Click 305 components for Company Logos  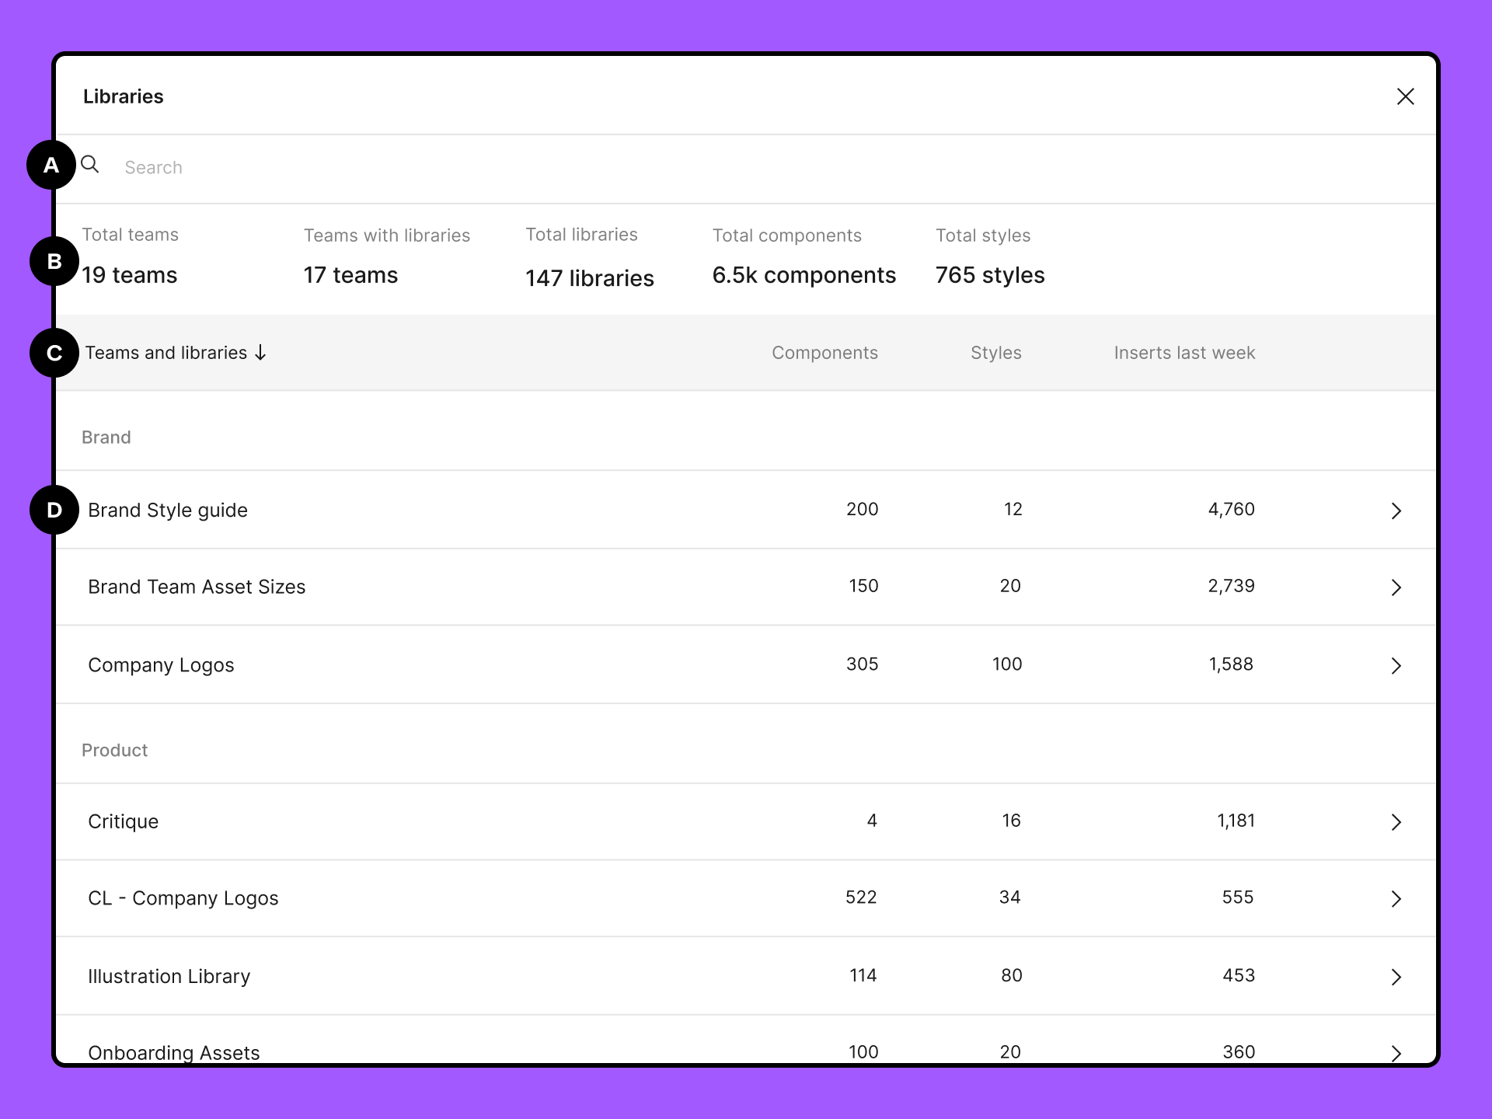point(862,664)
